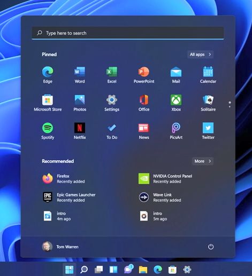The image size is (252, 276).
Task: Open Microsoft Store on taskbar
Action: [x=172, y=270]
